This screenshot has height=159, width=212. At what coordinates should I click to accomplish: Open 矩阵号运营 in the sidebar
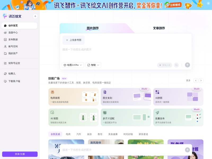click(x=19, y=63)
